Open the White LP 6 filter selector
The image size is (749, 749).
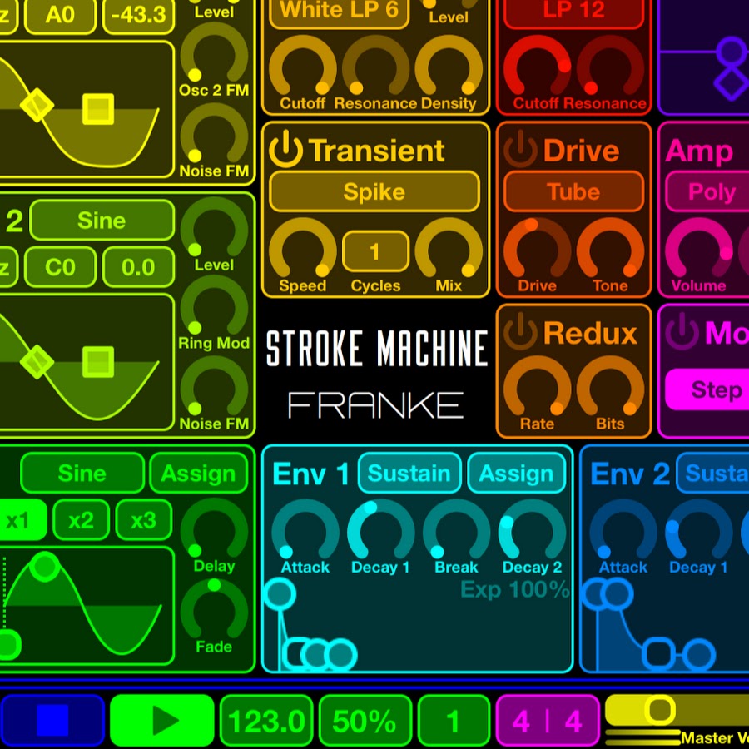[x=339, y=12]
